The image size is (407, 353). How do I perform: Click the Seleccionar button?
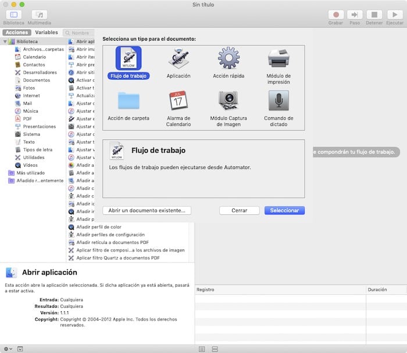pyautogui.click(x=284, y=210)
